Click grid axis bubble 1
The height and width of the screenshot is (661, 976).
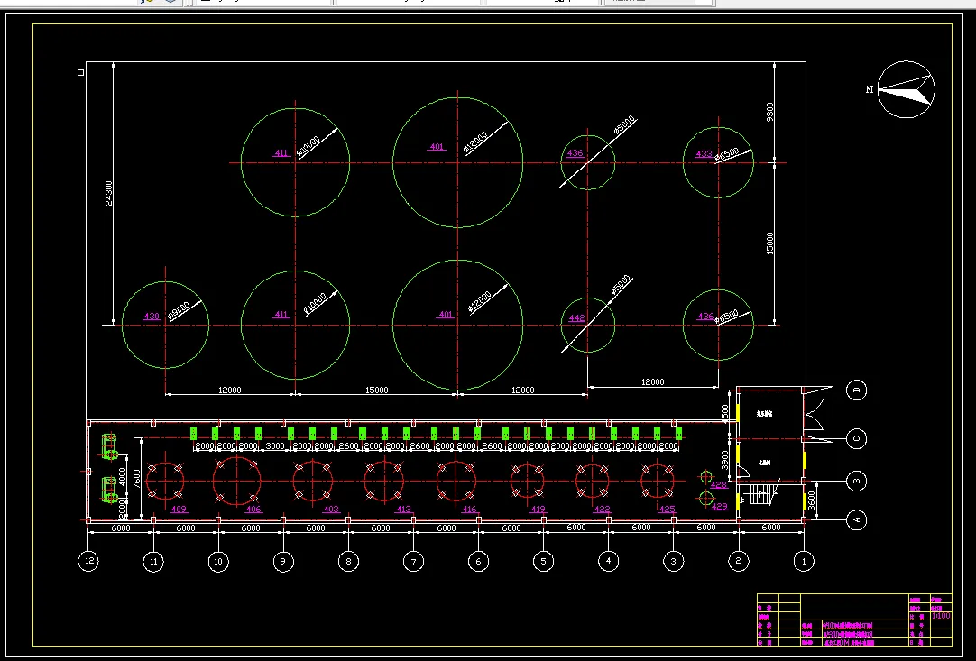coord(804,562)
